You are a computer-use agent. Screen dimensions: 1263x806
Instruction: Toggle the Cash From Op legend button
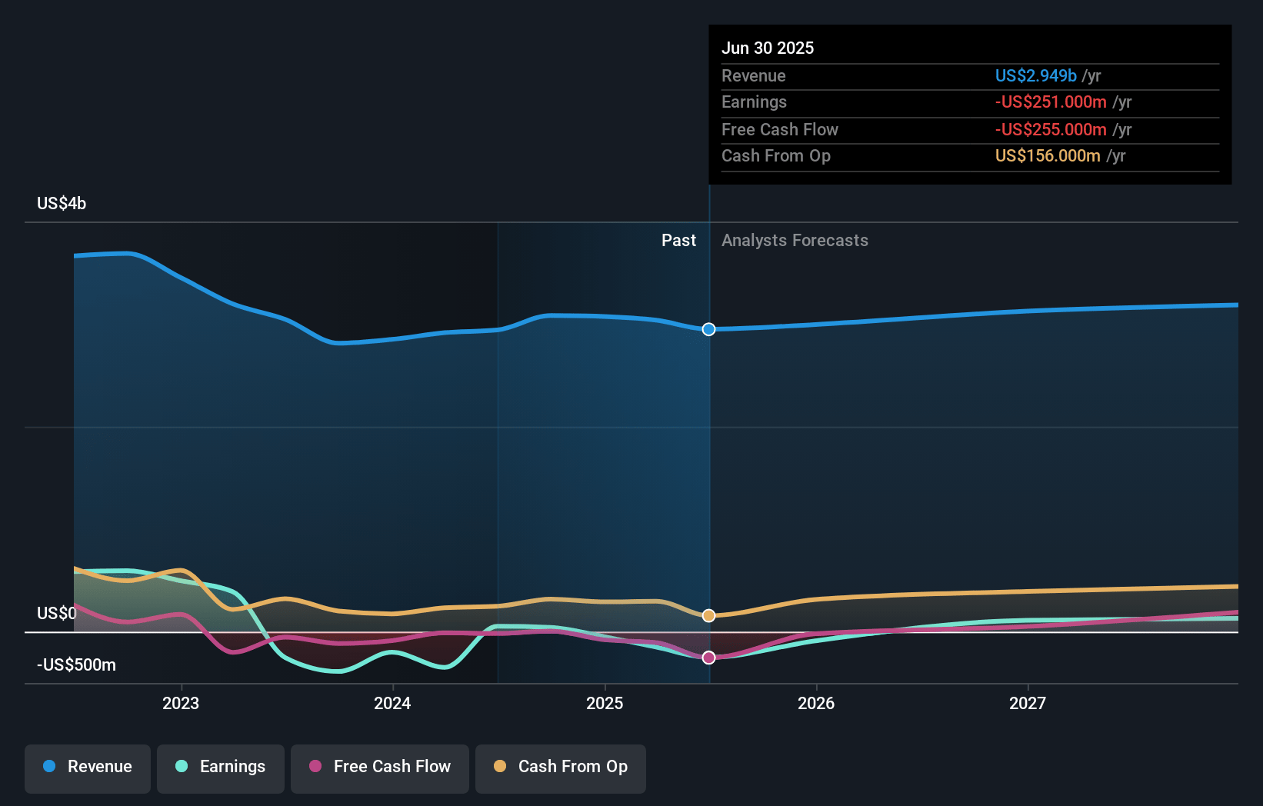(x=561, y=768)
